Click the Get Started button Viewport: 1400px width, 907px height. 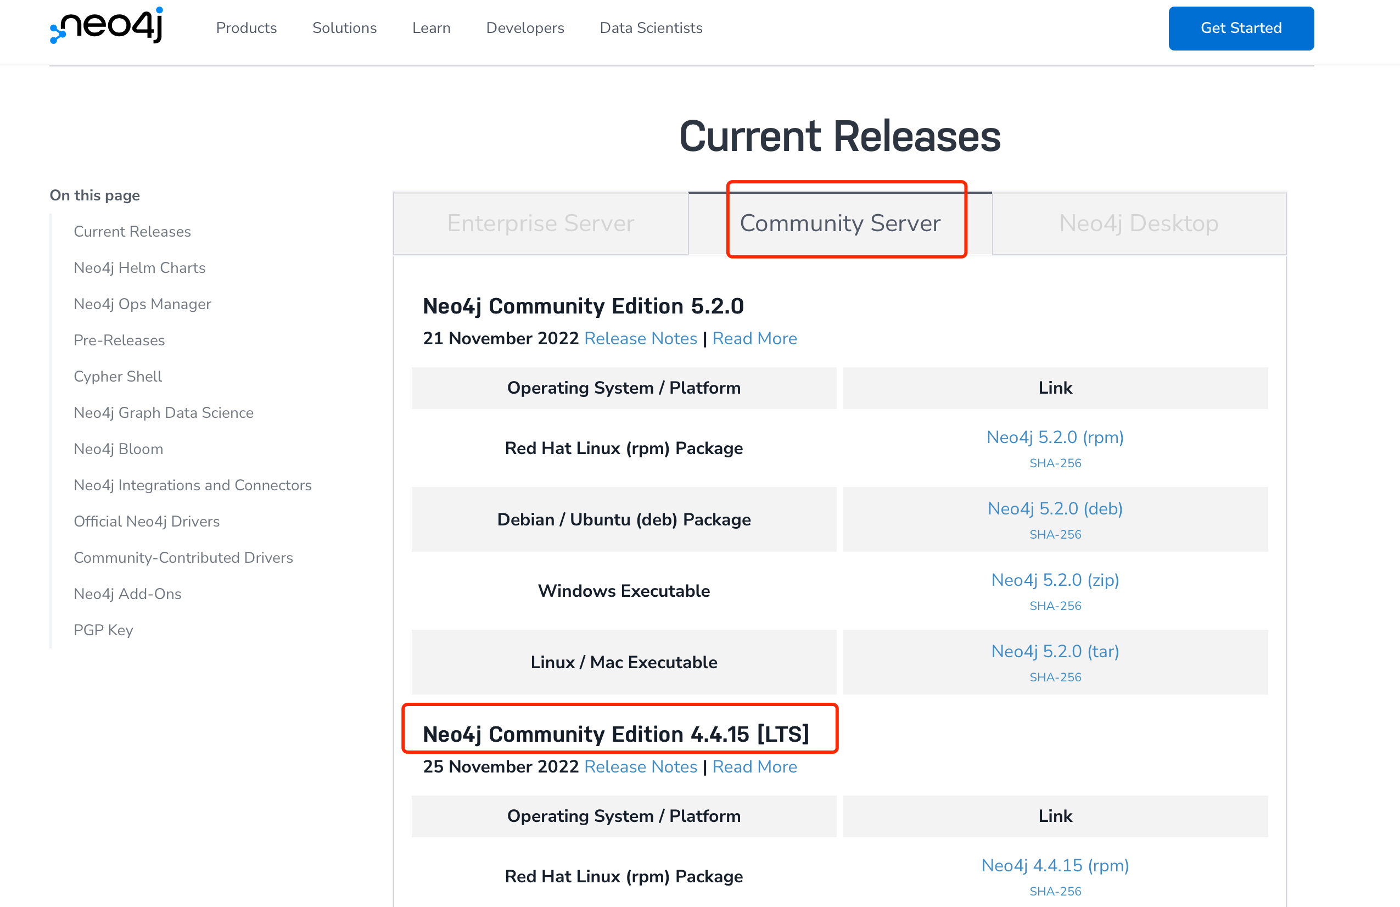point(1241,27)
